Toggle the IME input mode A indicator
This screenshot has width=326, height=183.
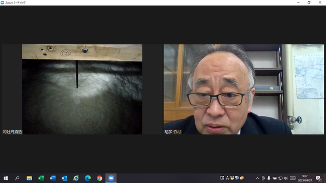click(227, 178)
